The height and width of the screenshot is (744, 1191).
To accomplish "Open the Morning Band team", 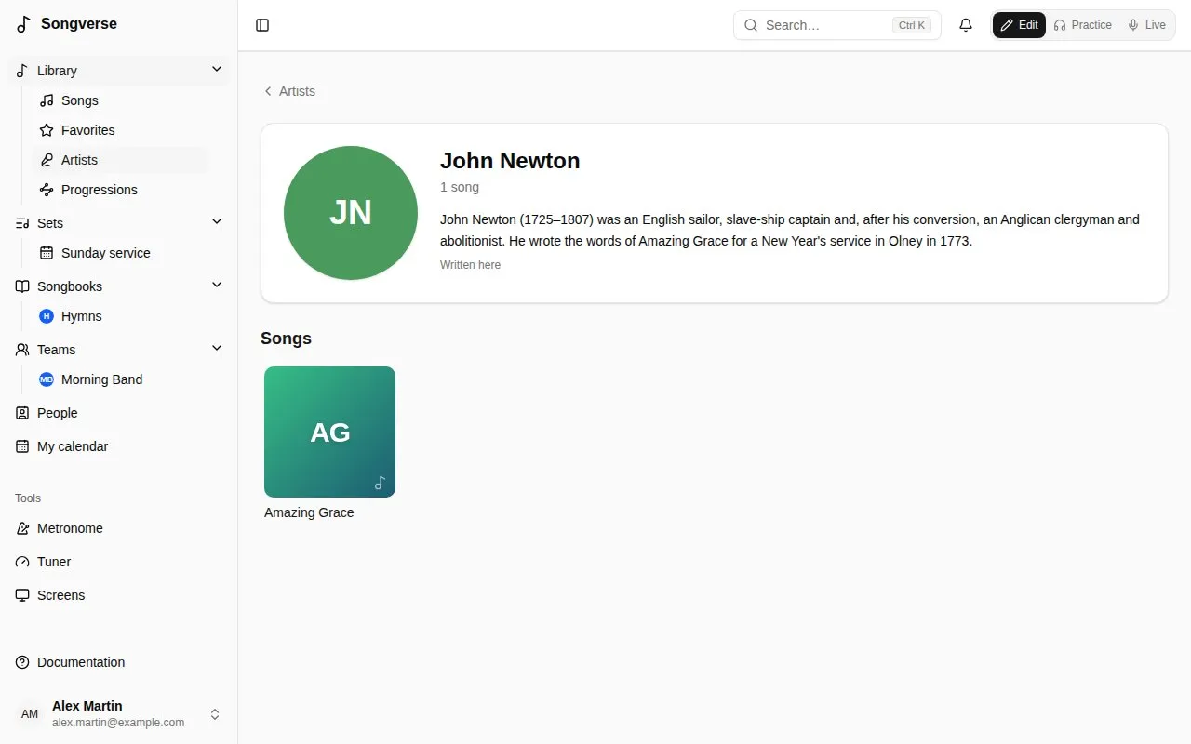I will tap(120, 379).
